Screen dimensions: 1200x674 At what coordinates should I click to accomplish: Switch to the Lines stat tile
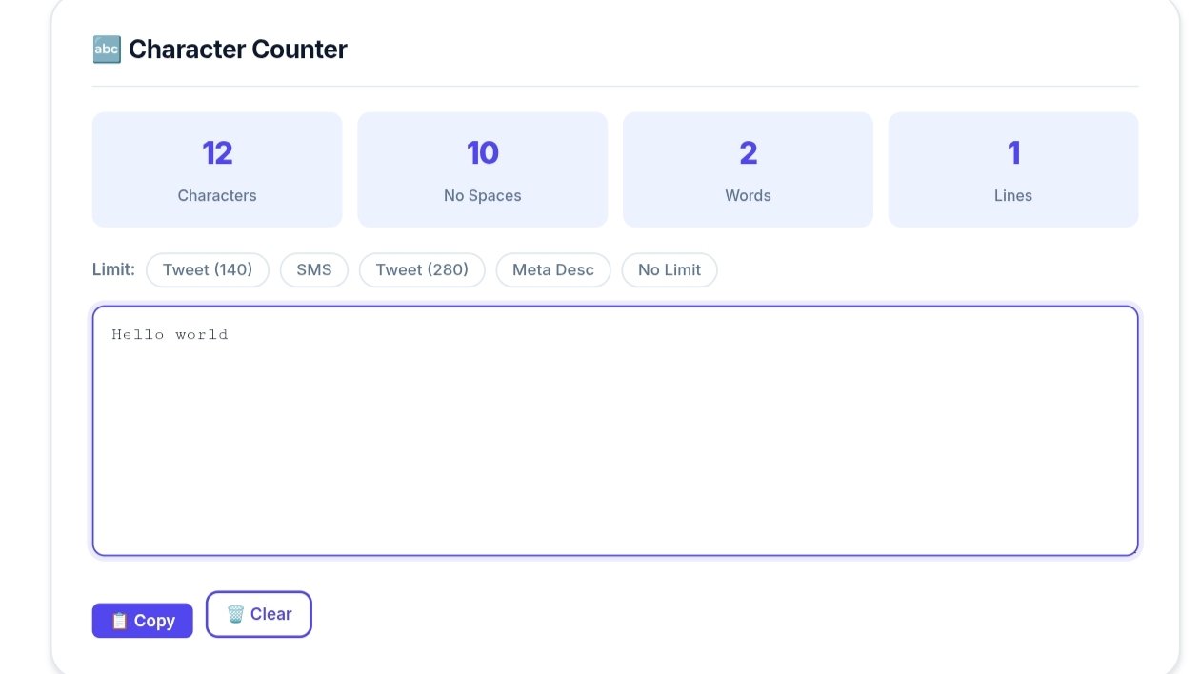pos(1012,168)
